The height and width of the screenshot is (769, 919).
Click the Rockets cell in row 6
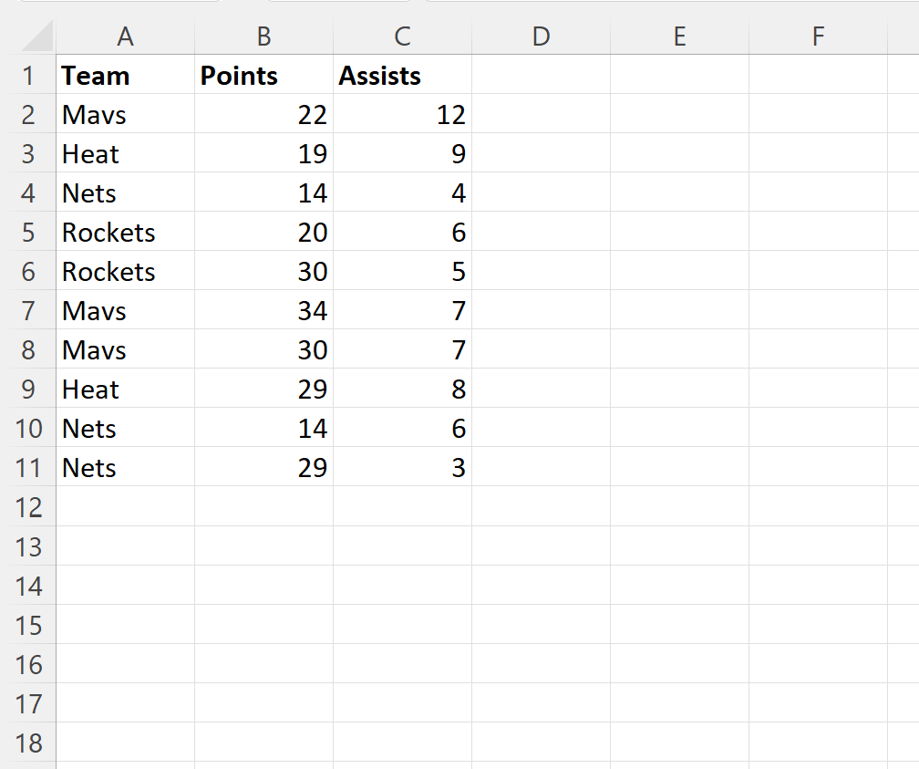[125, 272]
